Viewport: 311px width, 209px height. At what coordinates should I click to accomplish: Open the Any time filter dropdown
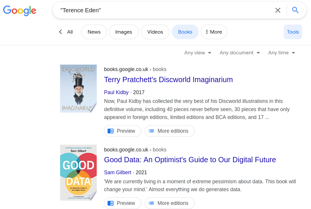pos(281,53)
